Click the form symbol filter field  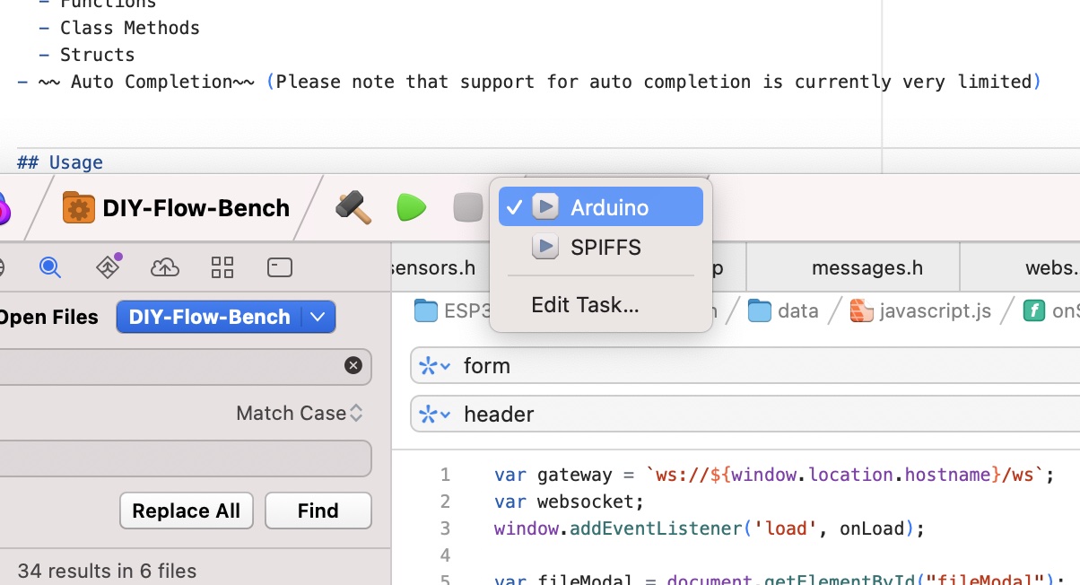[745, 365]
